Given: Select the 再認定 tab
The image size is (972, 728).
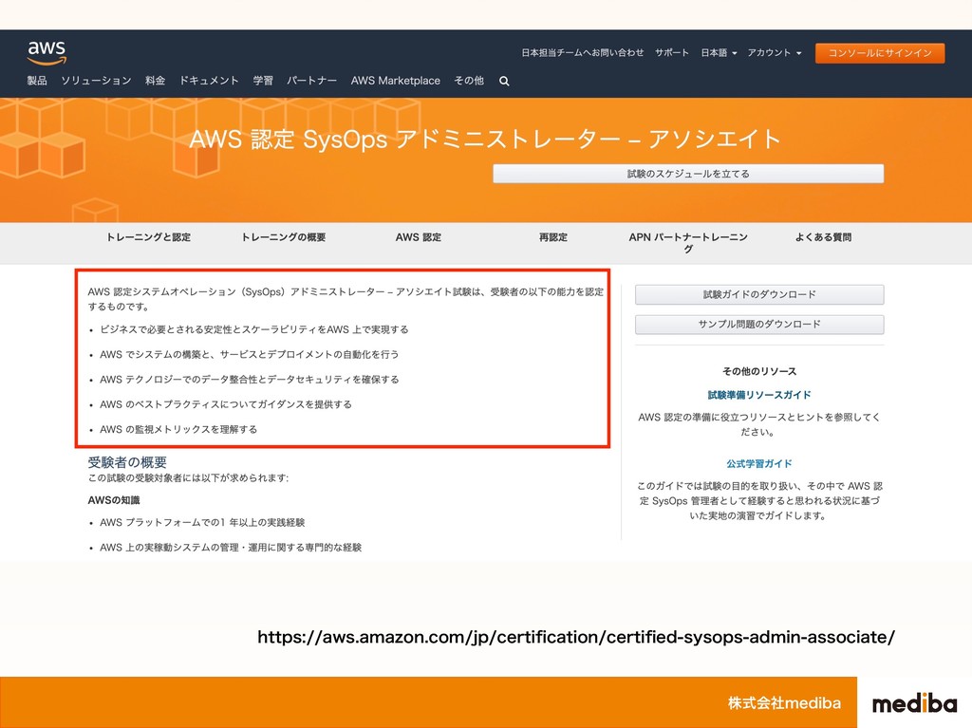Looking at the screenshot, I should (553, 237).
